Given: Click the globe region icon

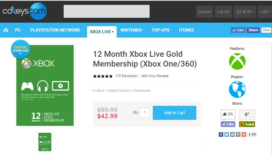Looking at the screenshot, I should [237, 89].
